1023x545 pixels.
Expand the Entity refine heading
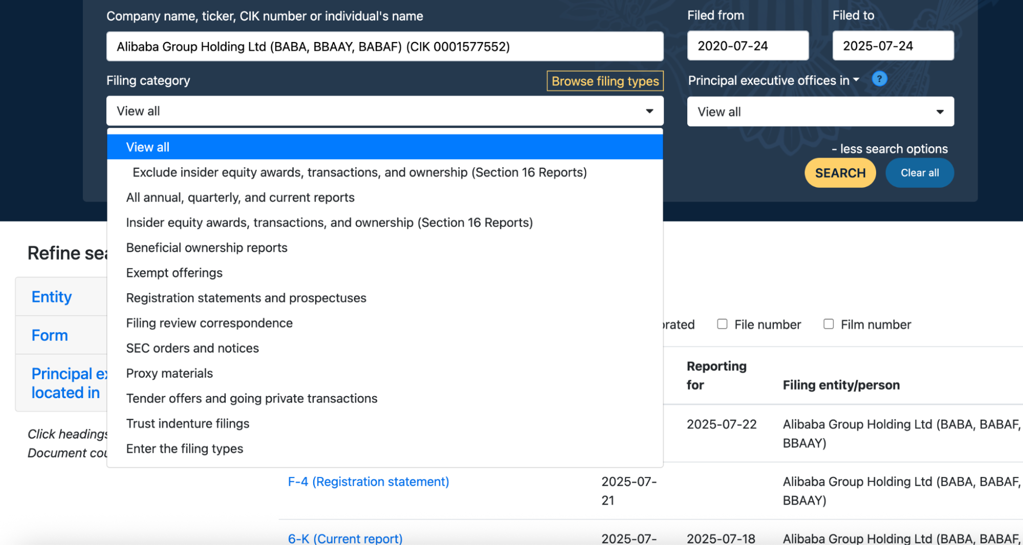pos(52,297)
